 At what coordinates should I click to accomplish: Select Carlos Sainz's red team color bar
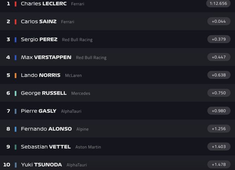[16, 22]
